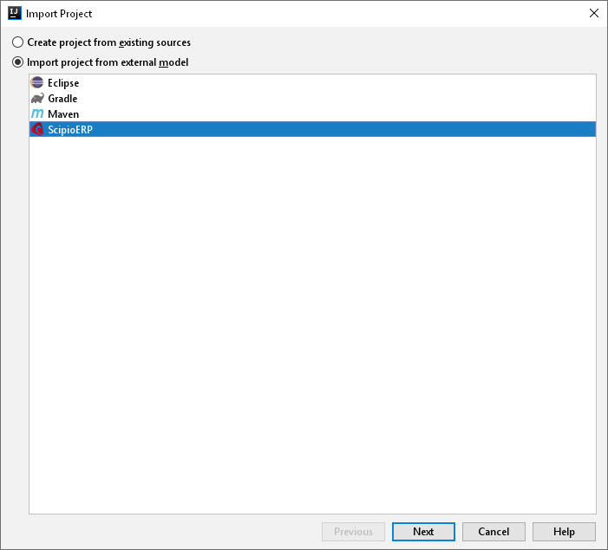
Task: Click the 'Import project from external model' label
Action: (x=108, y=62)
